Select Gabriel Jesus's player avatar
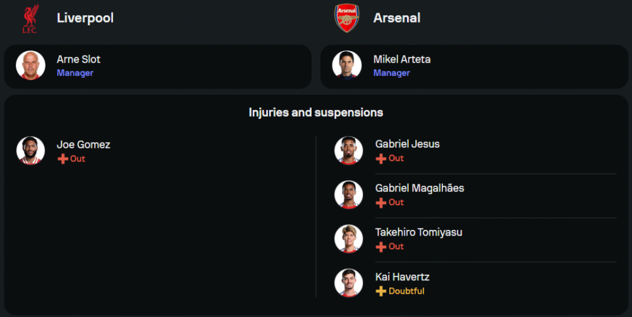This screenshot has height=317, width=632. coord(348,151)
